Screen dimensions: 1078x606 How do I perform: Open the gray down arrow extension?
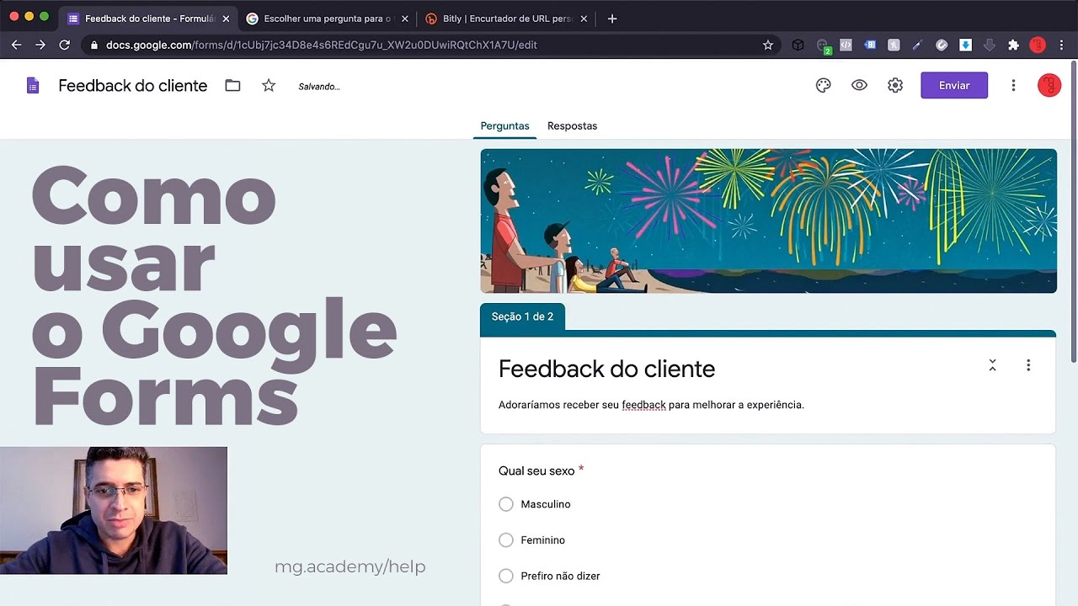pos(990,45)
